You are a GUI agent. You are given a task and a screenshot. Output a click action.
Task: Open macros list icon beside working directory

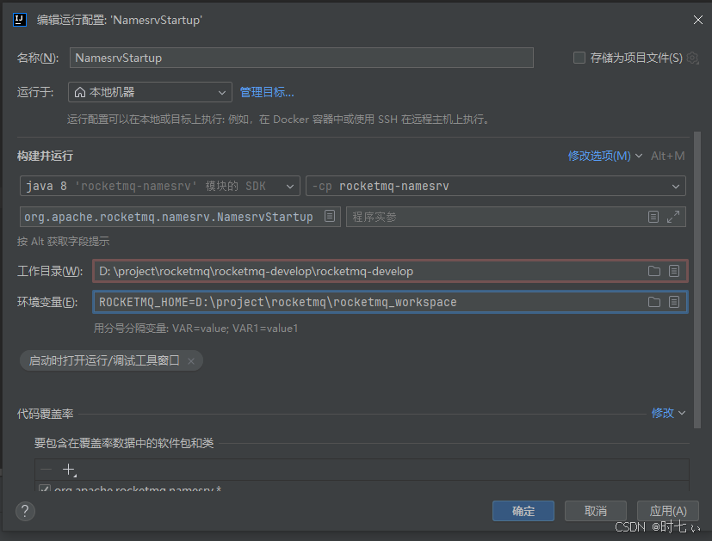(675, 270)
